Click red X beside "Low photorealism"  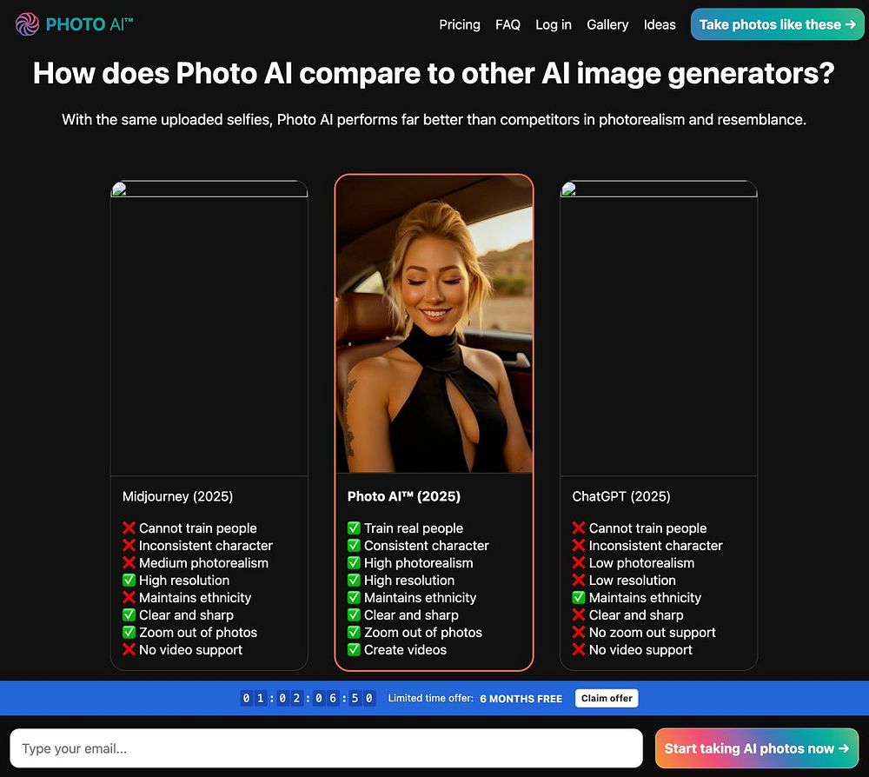click(579, 562)
